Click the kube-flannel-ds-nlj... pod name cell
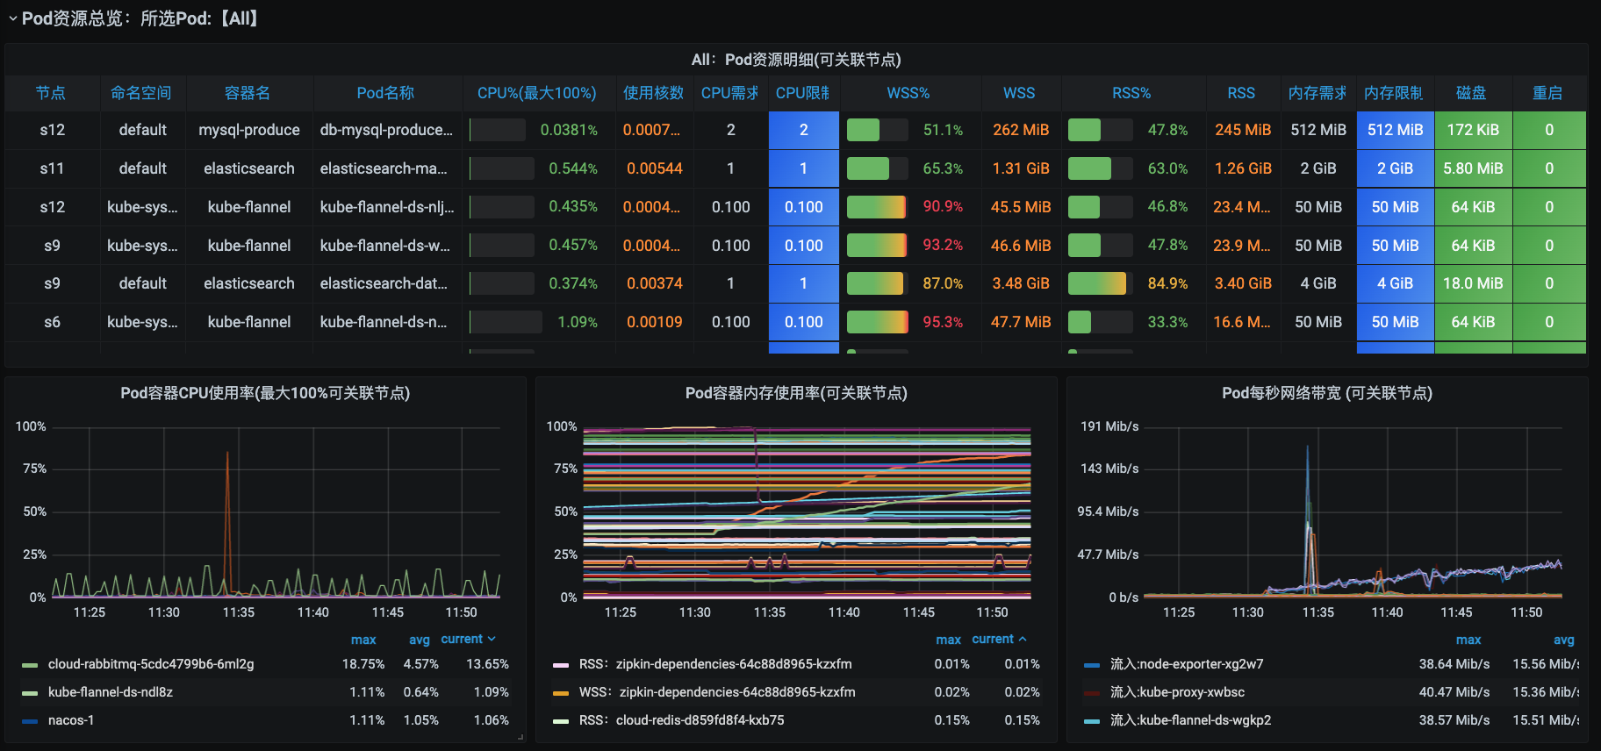Viewport: 1601px width, 751px height. point(387,207)
